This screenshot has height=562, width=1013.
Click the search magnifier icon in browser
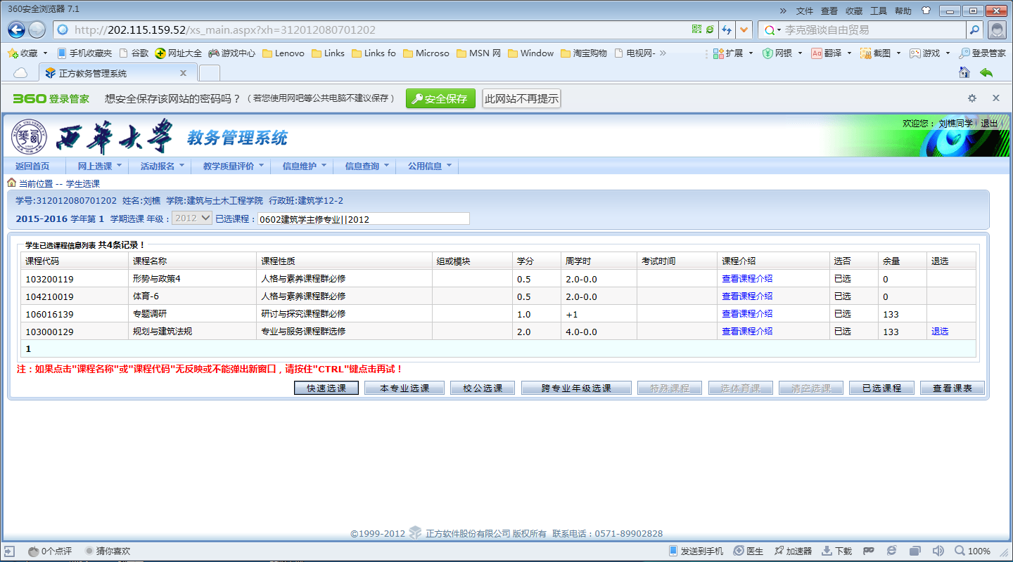click(974, 30)
